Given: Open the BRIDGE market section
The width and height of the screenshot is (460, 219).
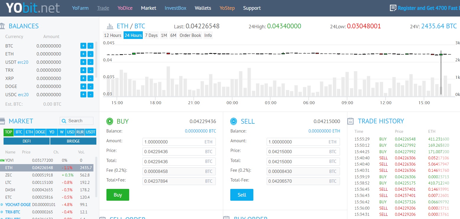Looking at the screenshot, I should [x=73, y=141].
